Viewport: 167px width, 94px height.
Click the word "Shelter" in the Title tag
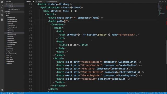(73, 45)
